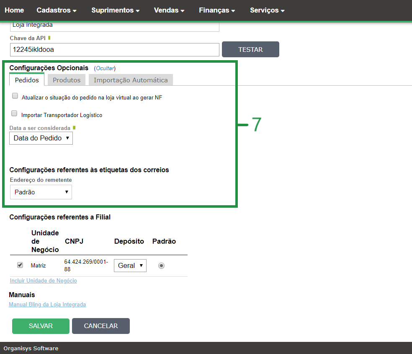
Task: Expand the Serviços menu
Action: (x=267, y=10)
